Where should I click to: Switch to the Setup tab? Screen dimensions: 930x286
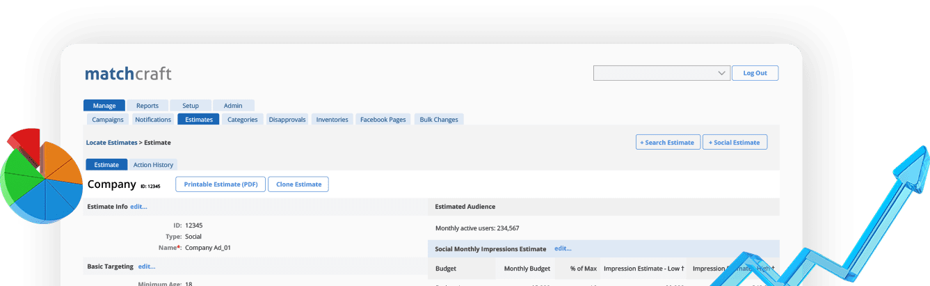coord(191,106)
